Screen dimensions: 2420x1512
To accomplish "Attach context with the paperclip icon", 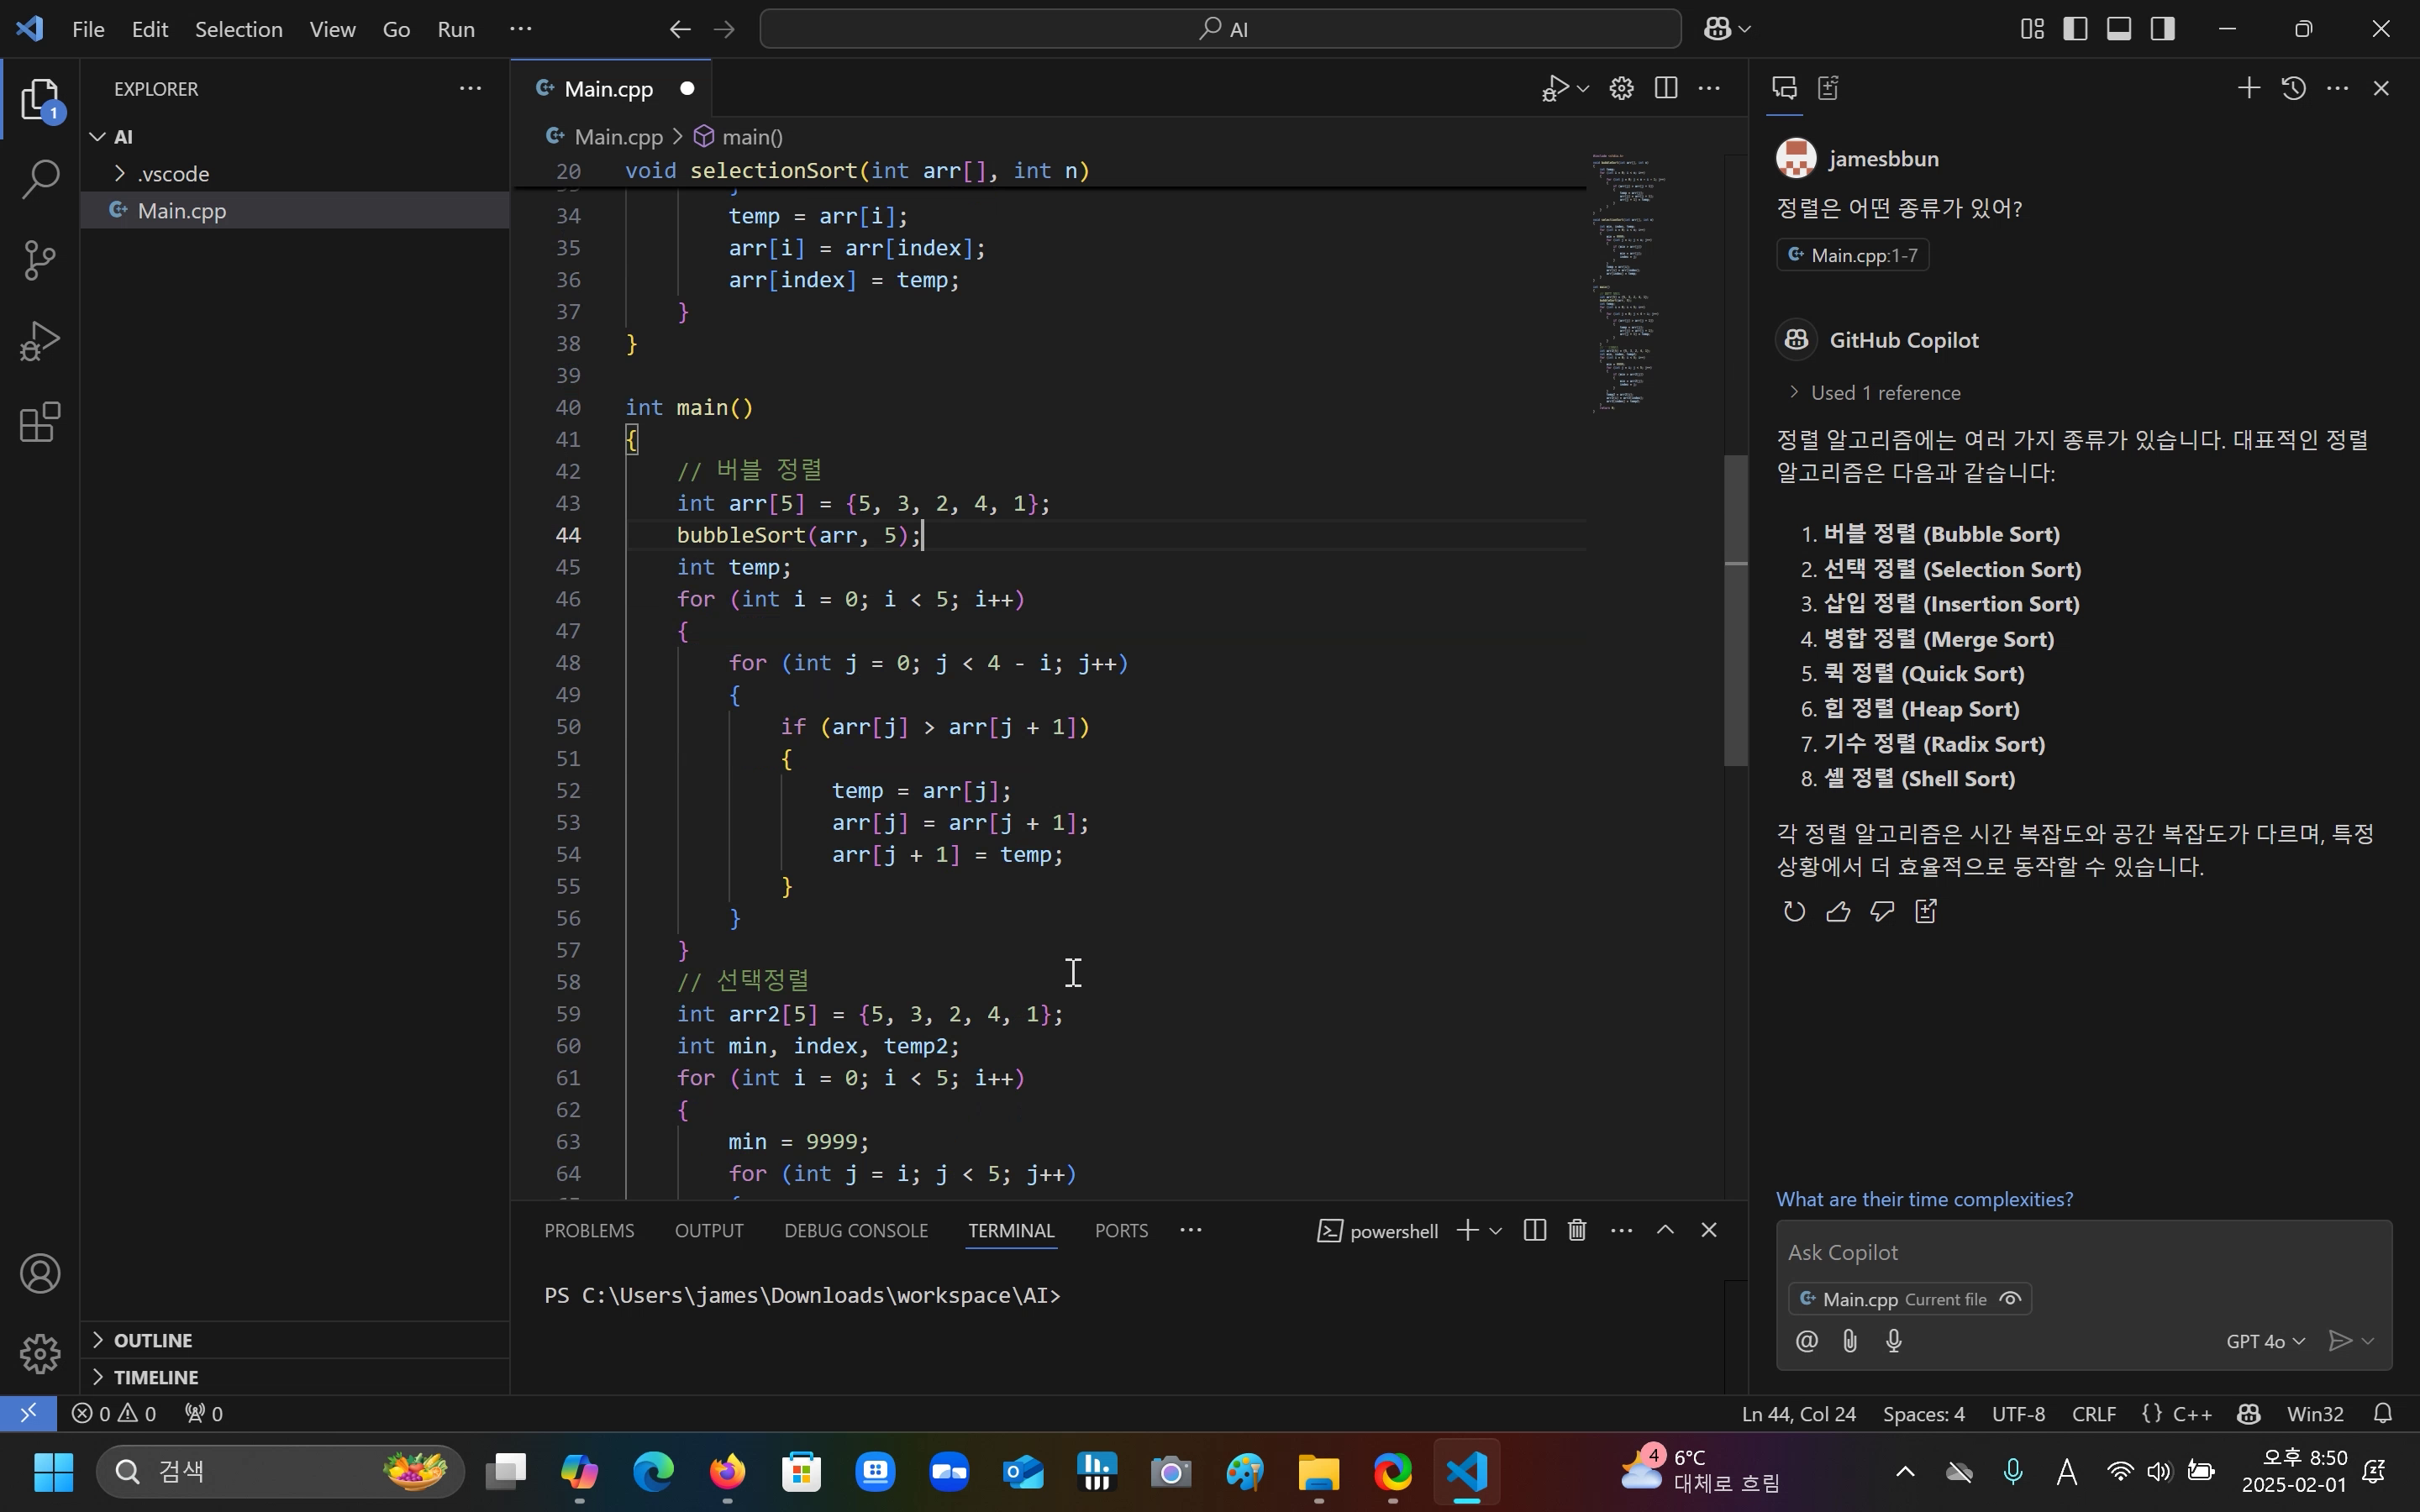I will pyautogui.click(x=1850, y=1341).
